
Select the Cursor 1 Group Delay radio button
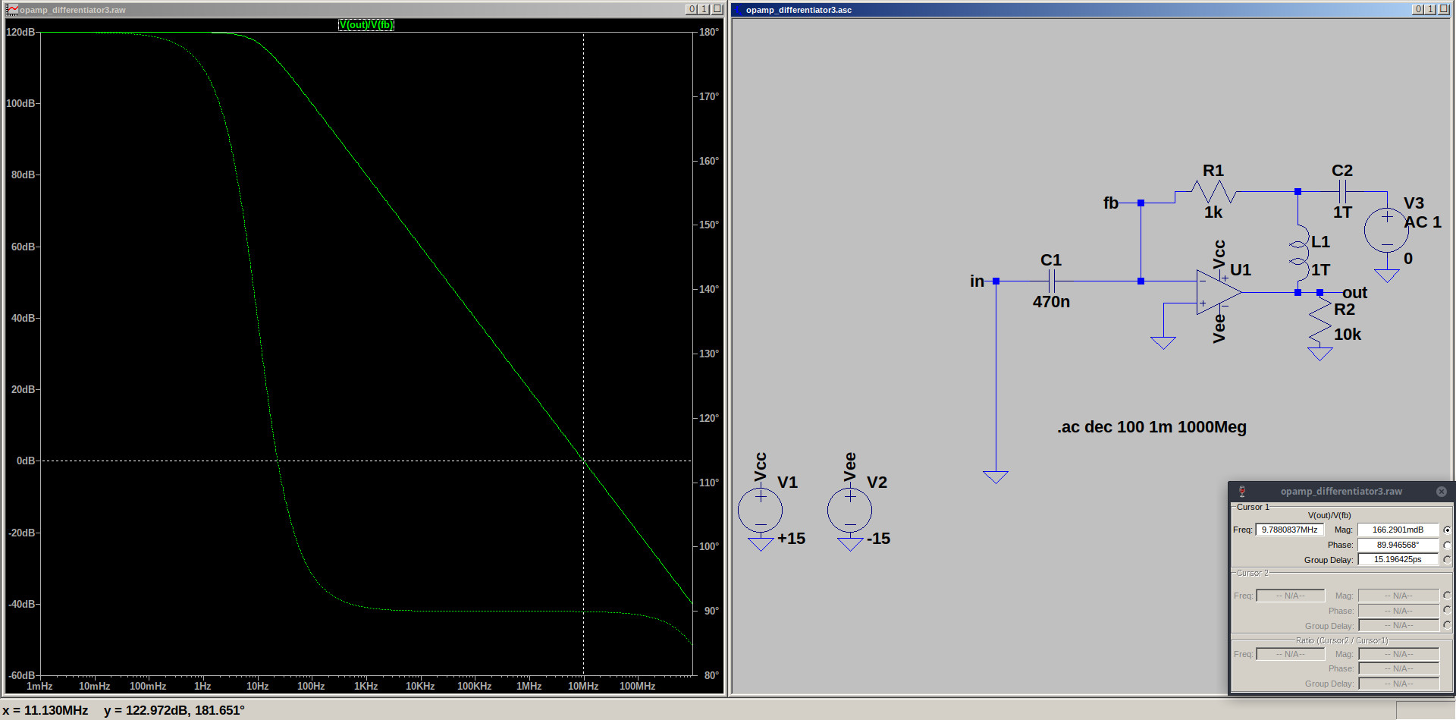click(1447, 559)
